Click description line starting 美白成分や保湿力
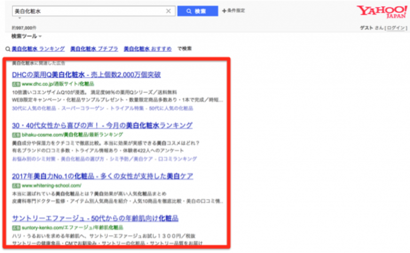 (x=106, y=143)
